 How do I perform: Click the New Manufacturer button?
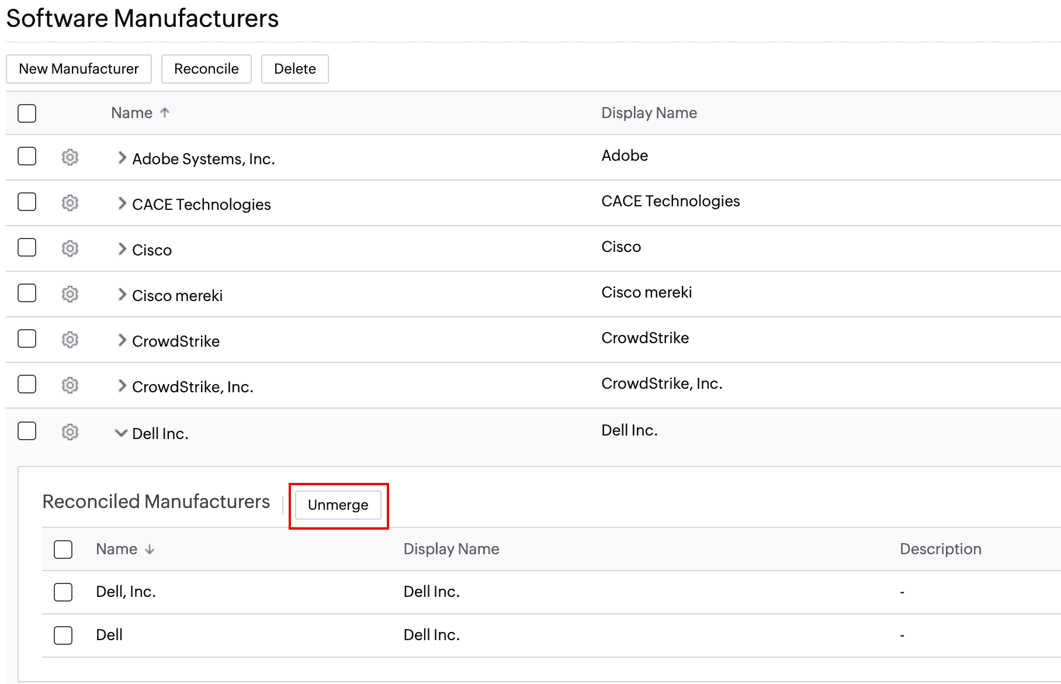click(79, 69)
